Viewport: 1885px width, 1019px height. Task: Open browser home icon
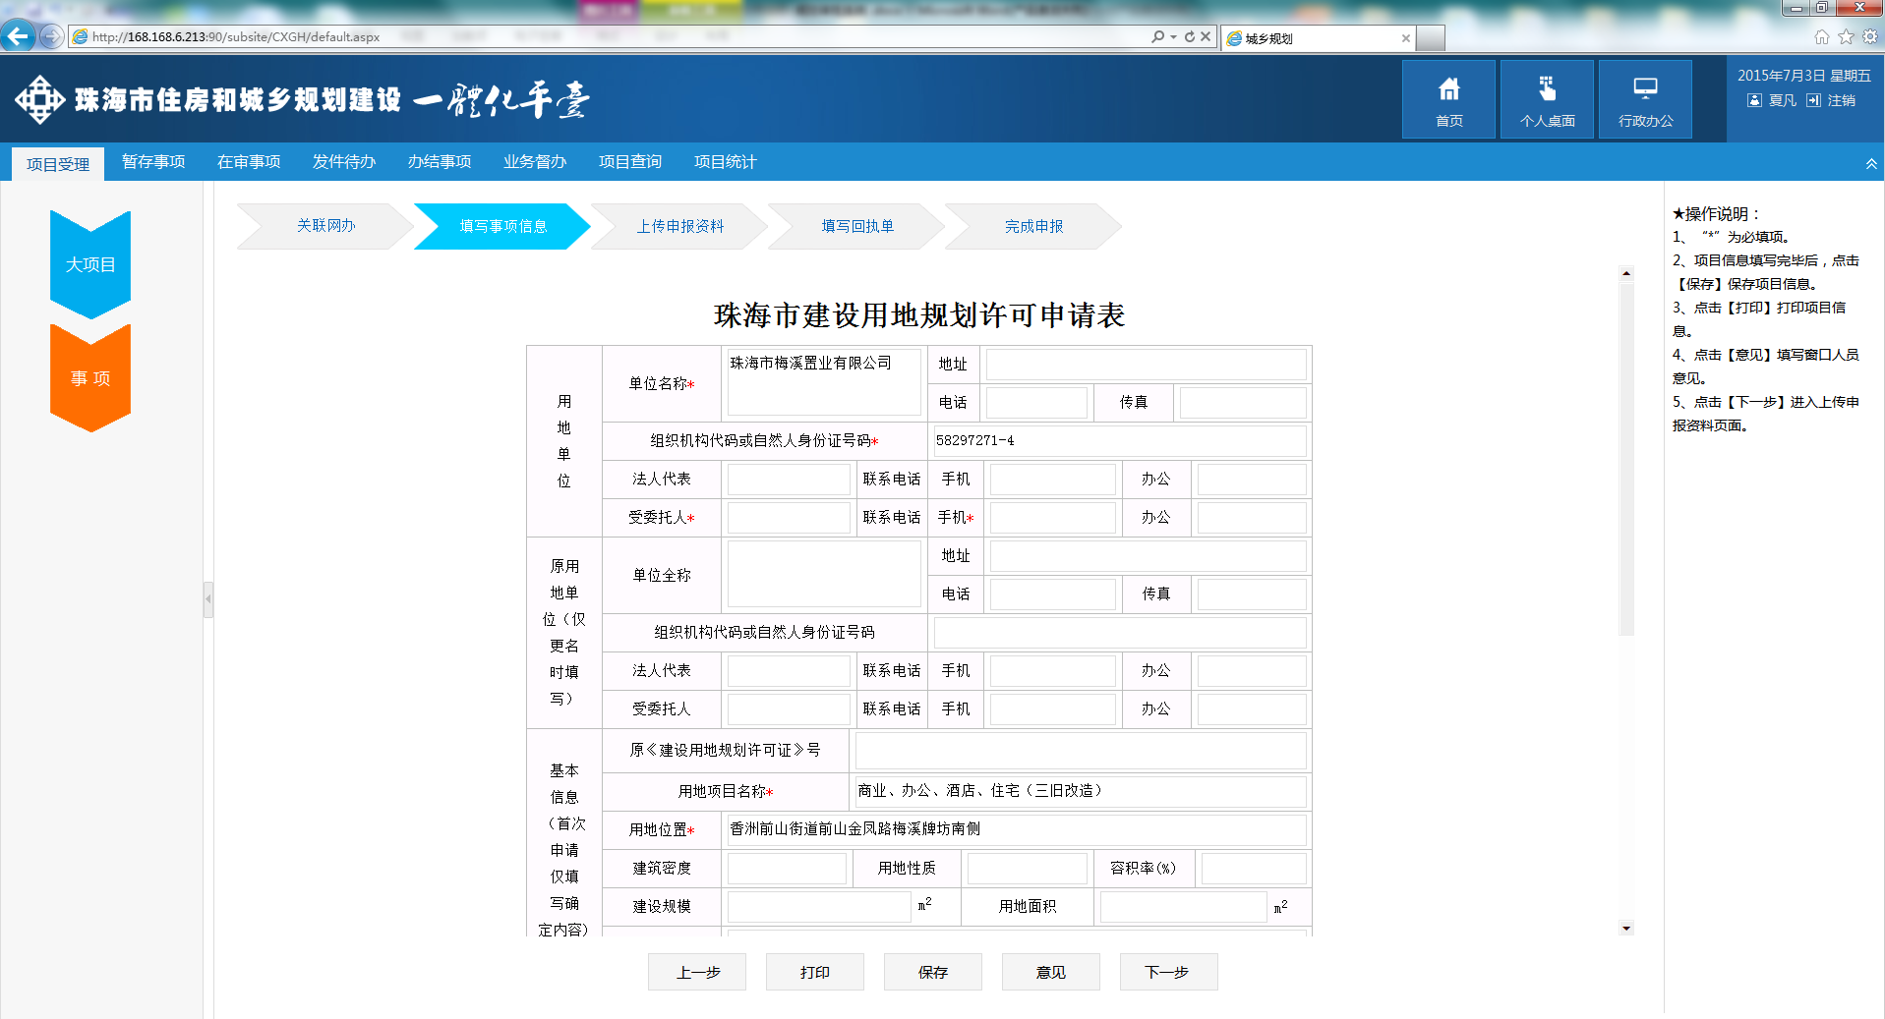(1821, 36)
